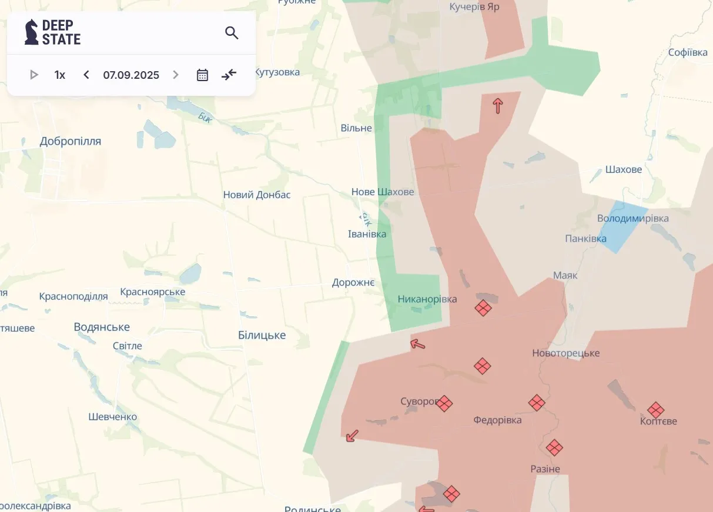Select the unit marker near Коптєве
Viewport: 713px width, 512px height.
(x=655, y=410)
